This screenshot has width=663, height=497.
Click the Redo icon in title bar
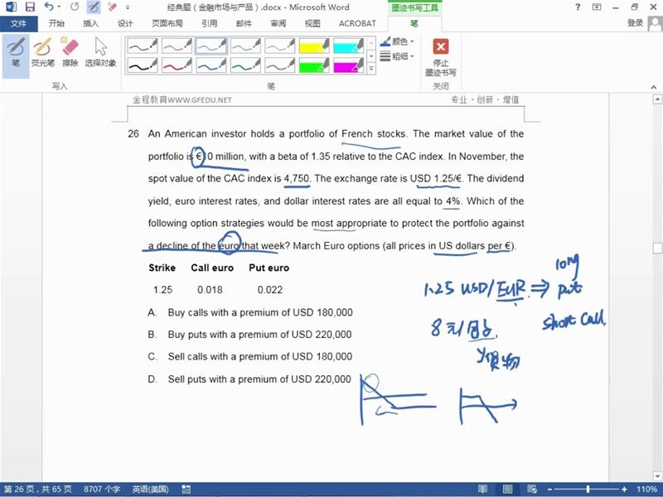(75, 7)
